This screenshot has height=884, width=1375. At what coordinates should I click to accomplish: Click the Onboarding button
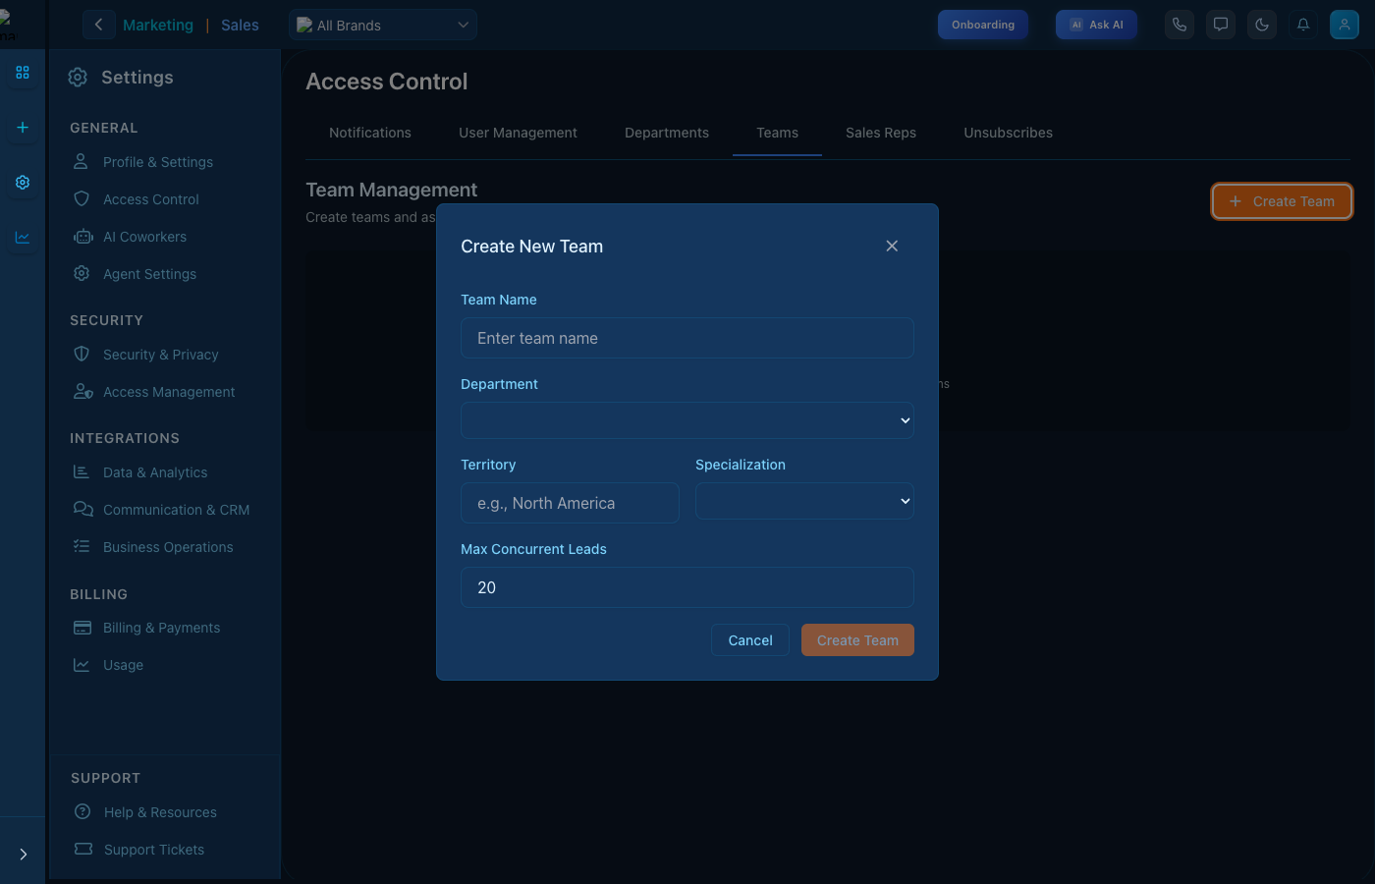point(983,25)
